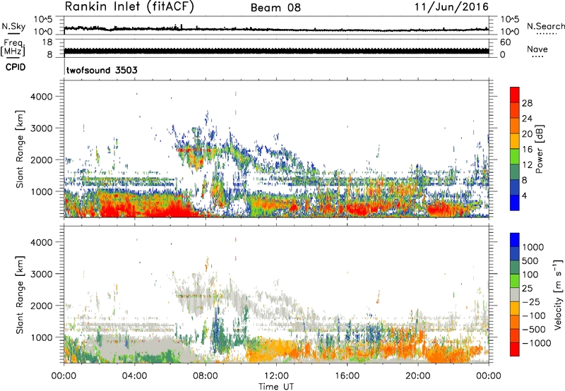
Task: Click the "N.Sky" legend label
Action: click(13, 26)
